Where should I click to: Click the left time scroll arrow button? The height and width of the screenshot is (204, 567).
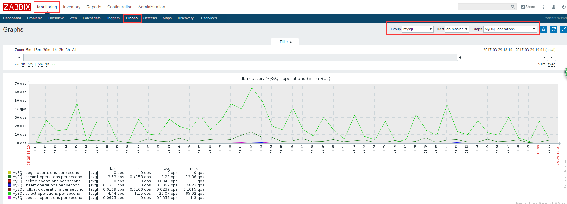point(19,57)
